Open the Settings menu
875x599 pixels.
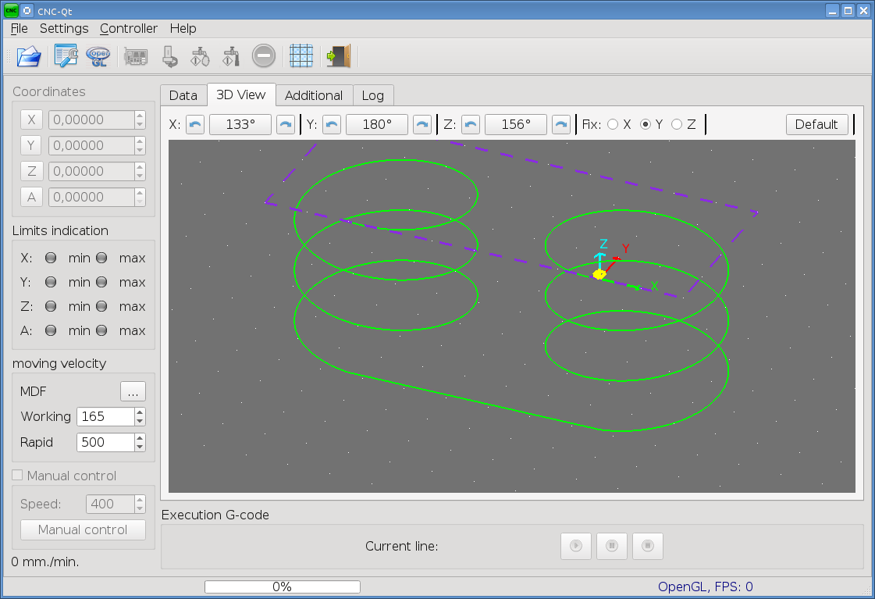point(64,28)
